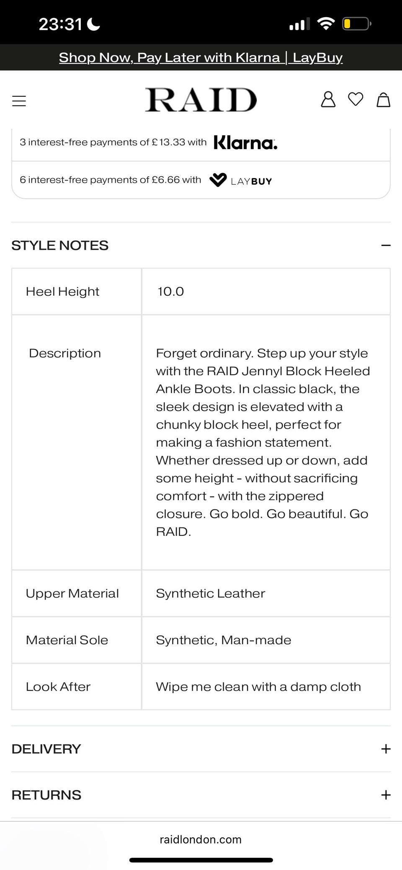Click the Klarna logo

point(245,143)
